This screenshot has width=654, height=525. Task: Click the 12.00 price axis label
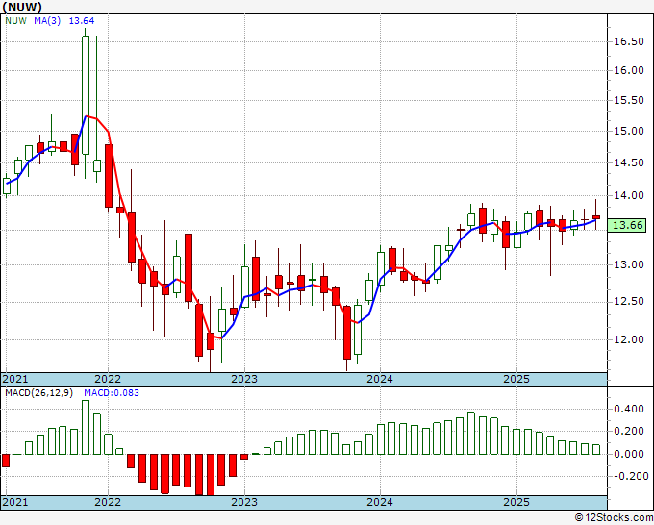click(629, 339)
